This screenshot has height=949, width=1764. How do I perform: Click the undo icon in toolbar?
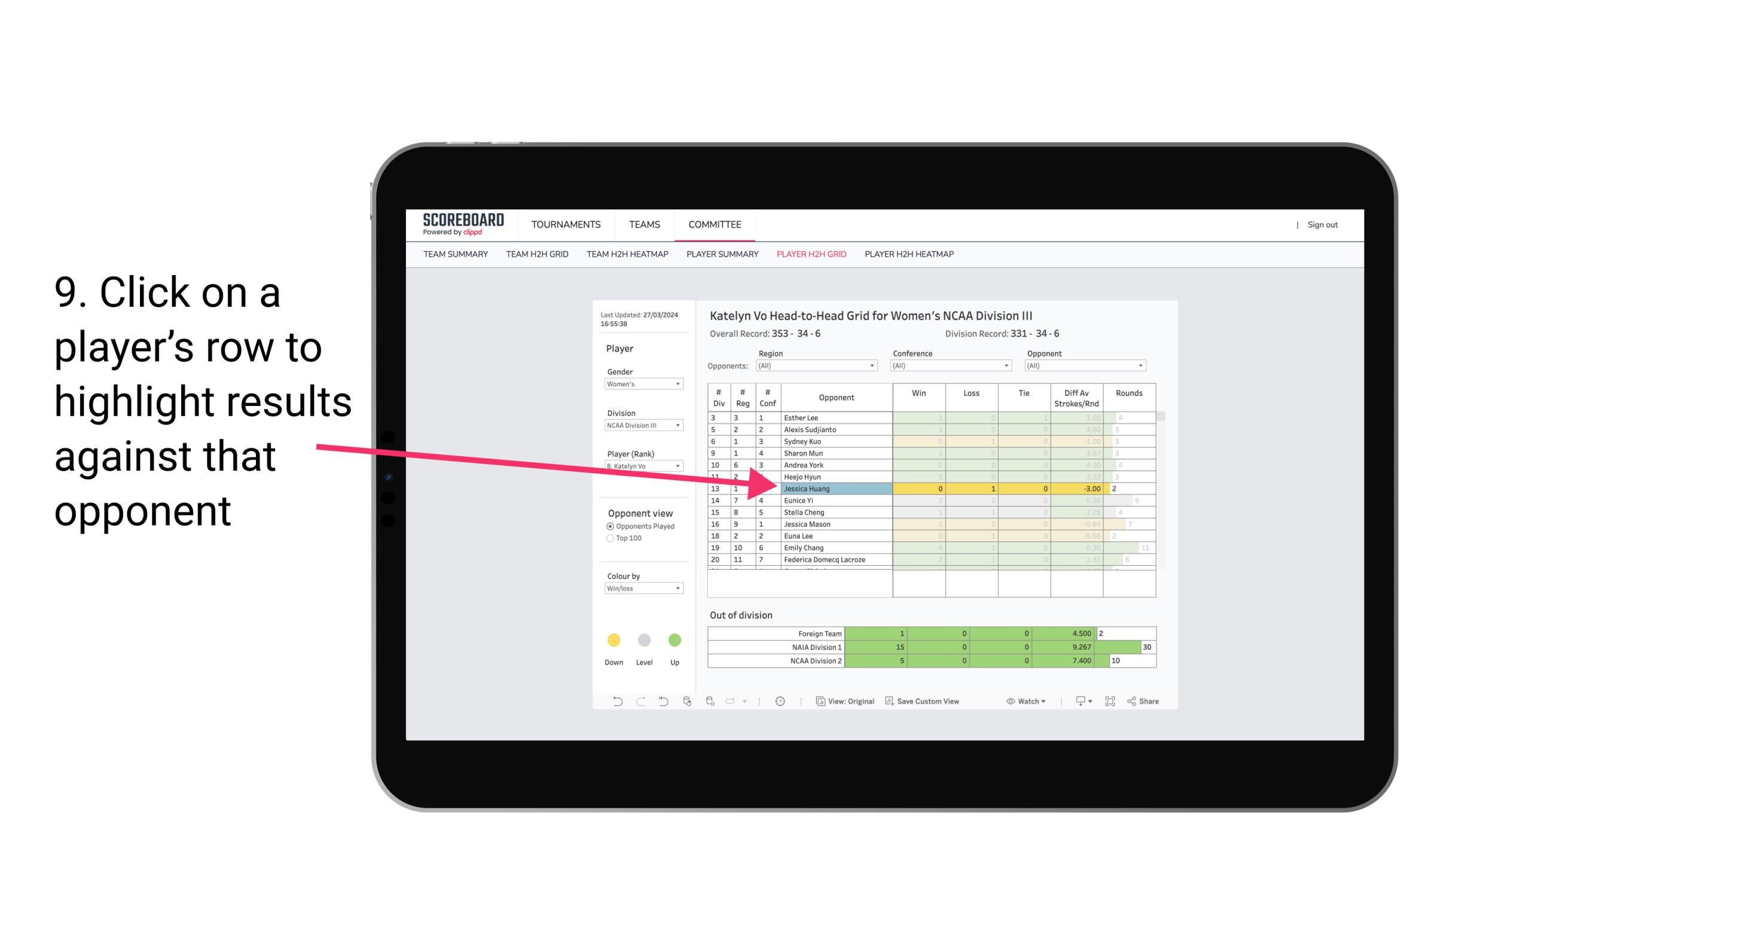(614, 703)
